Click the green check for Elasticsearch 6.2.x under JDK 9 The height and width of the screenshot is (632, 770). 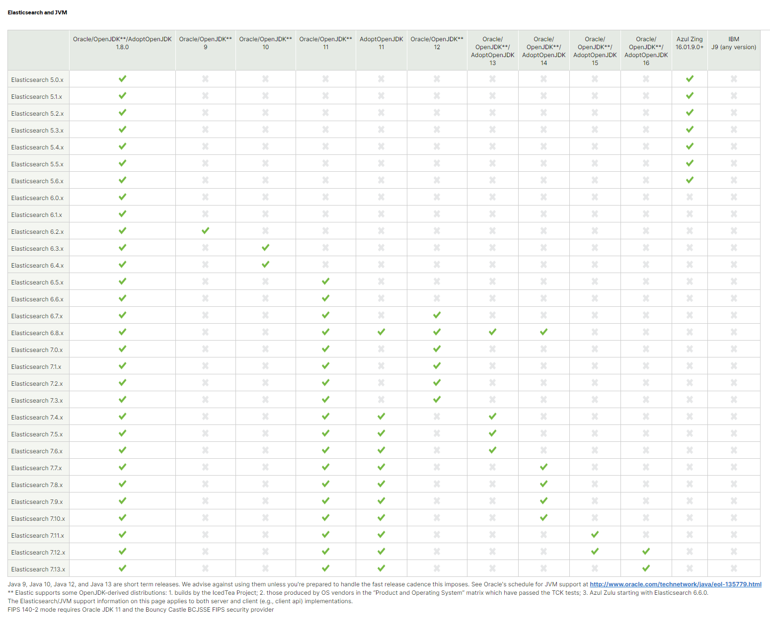pos(205,230)
